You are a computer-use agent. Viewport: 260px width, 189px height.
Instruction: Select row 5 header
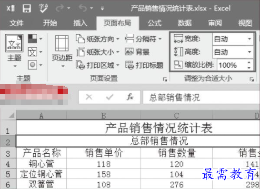tap(8, 174)
